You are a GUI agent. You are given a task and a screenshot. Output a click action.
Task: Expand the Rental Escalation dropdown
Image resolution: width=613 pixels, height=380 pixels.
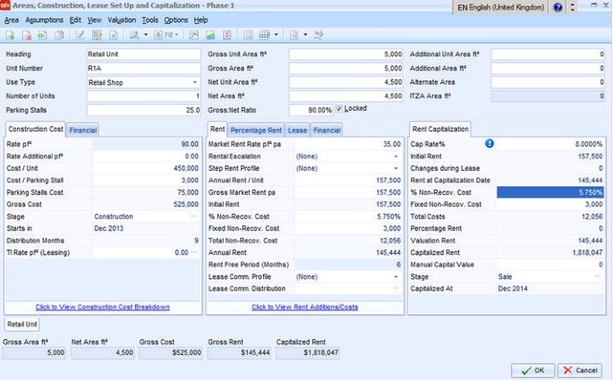click(x=396, y=156)
